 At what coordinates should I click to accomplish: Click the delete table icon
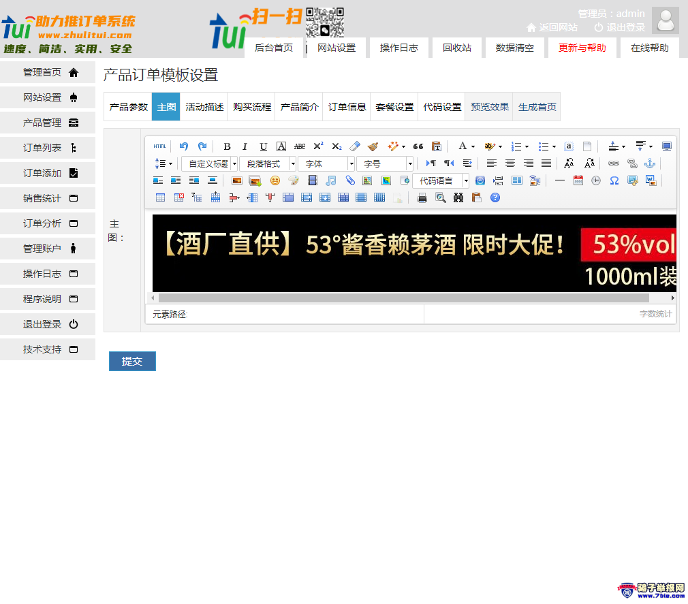[178, 198]
